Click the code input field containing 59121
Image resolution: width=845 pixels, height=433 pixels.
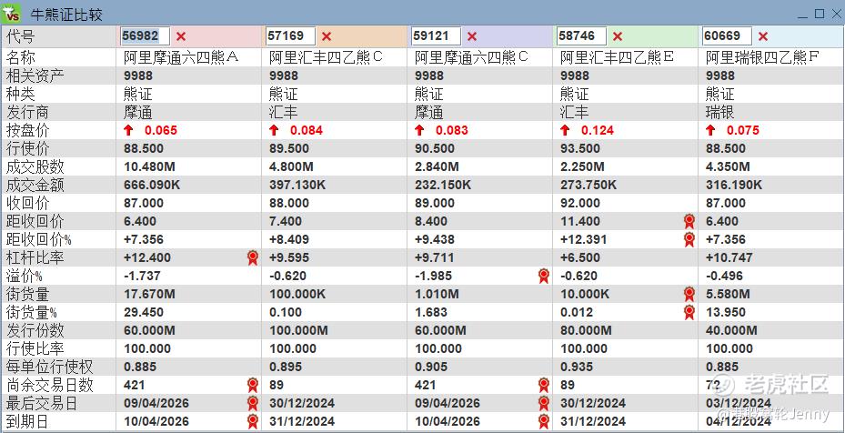436,36
